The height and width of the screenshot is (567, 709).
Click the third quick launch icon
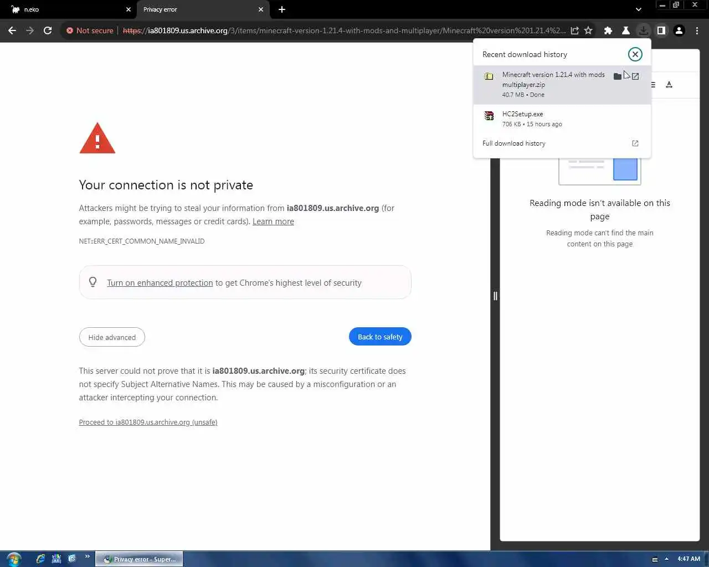tap(71, 559)
